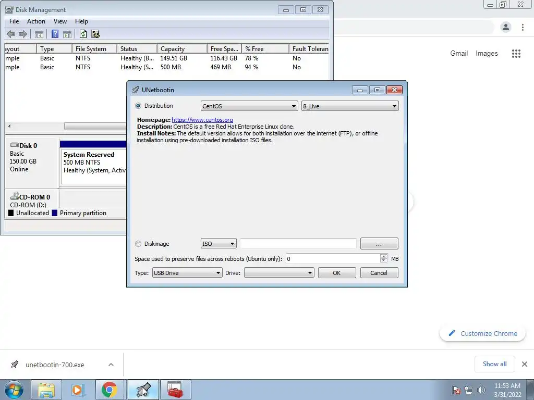Screen dimensions: 534x400
Task: Open the blue Help icon in Disk Management toolbar
Action: pyautogui.click(x=55, y=34)
